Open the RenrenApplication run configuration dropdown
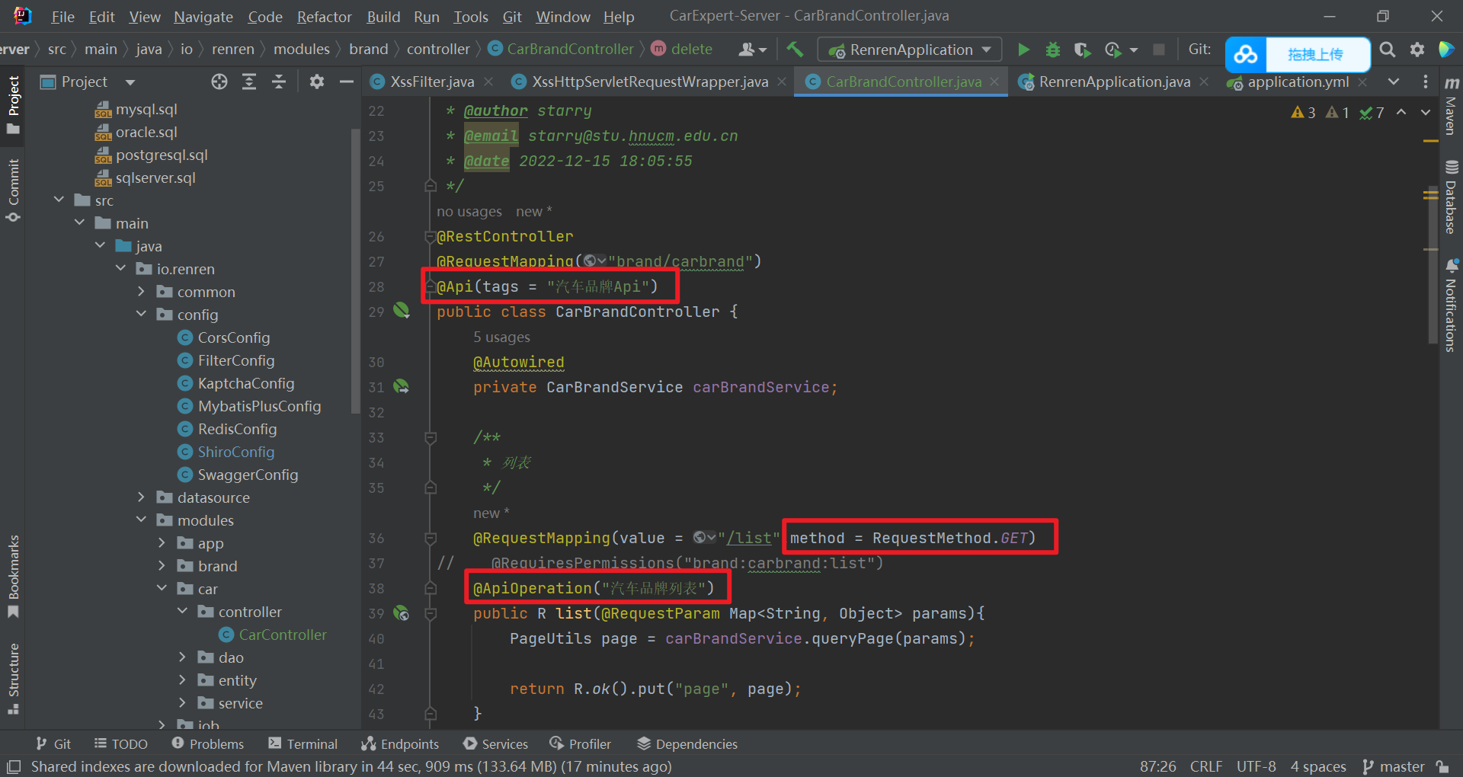 point(910,50)
